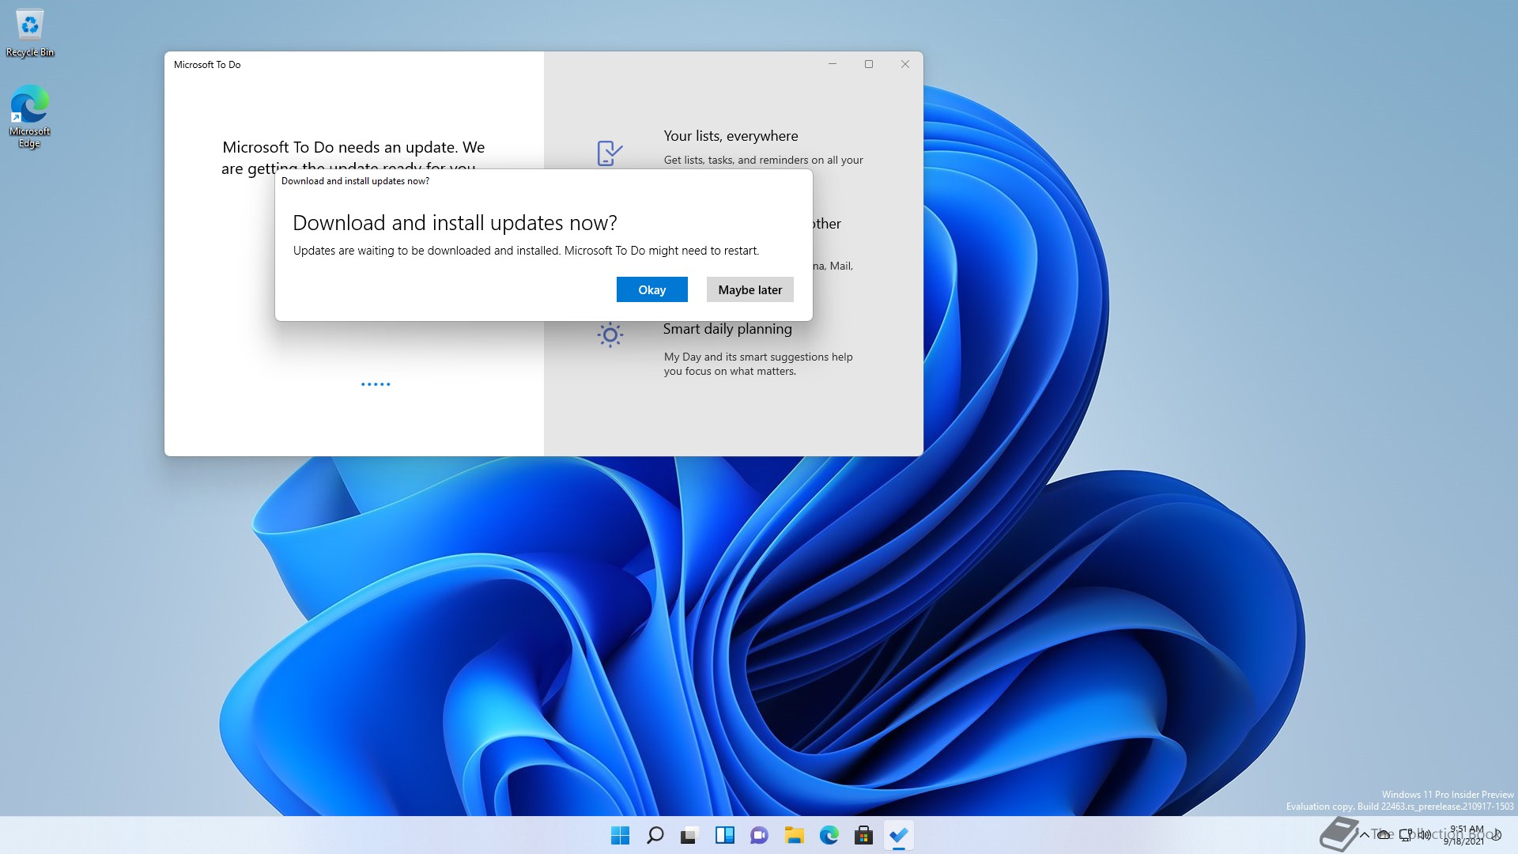Image resolution: width=1518 pixels, height=854 pixels.
Task: Open the Windows Start menu
Action: click(621, 835)
